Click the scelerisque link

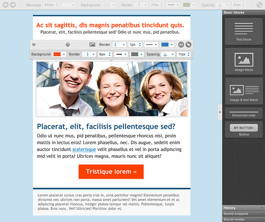[84, 149]
